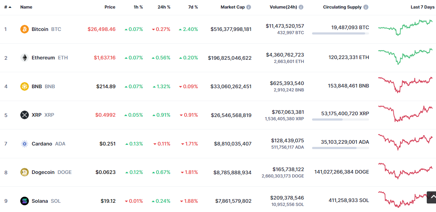Click Bitcoin market cap $516,377,998,181
This screenshot has height=212, width=436.
(x=231, y=29)
